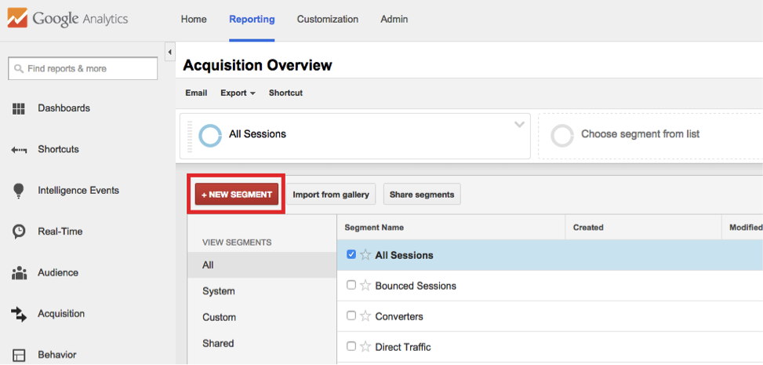
Task: Star the Converters segment
Action: [x=365, y=316]
